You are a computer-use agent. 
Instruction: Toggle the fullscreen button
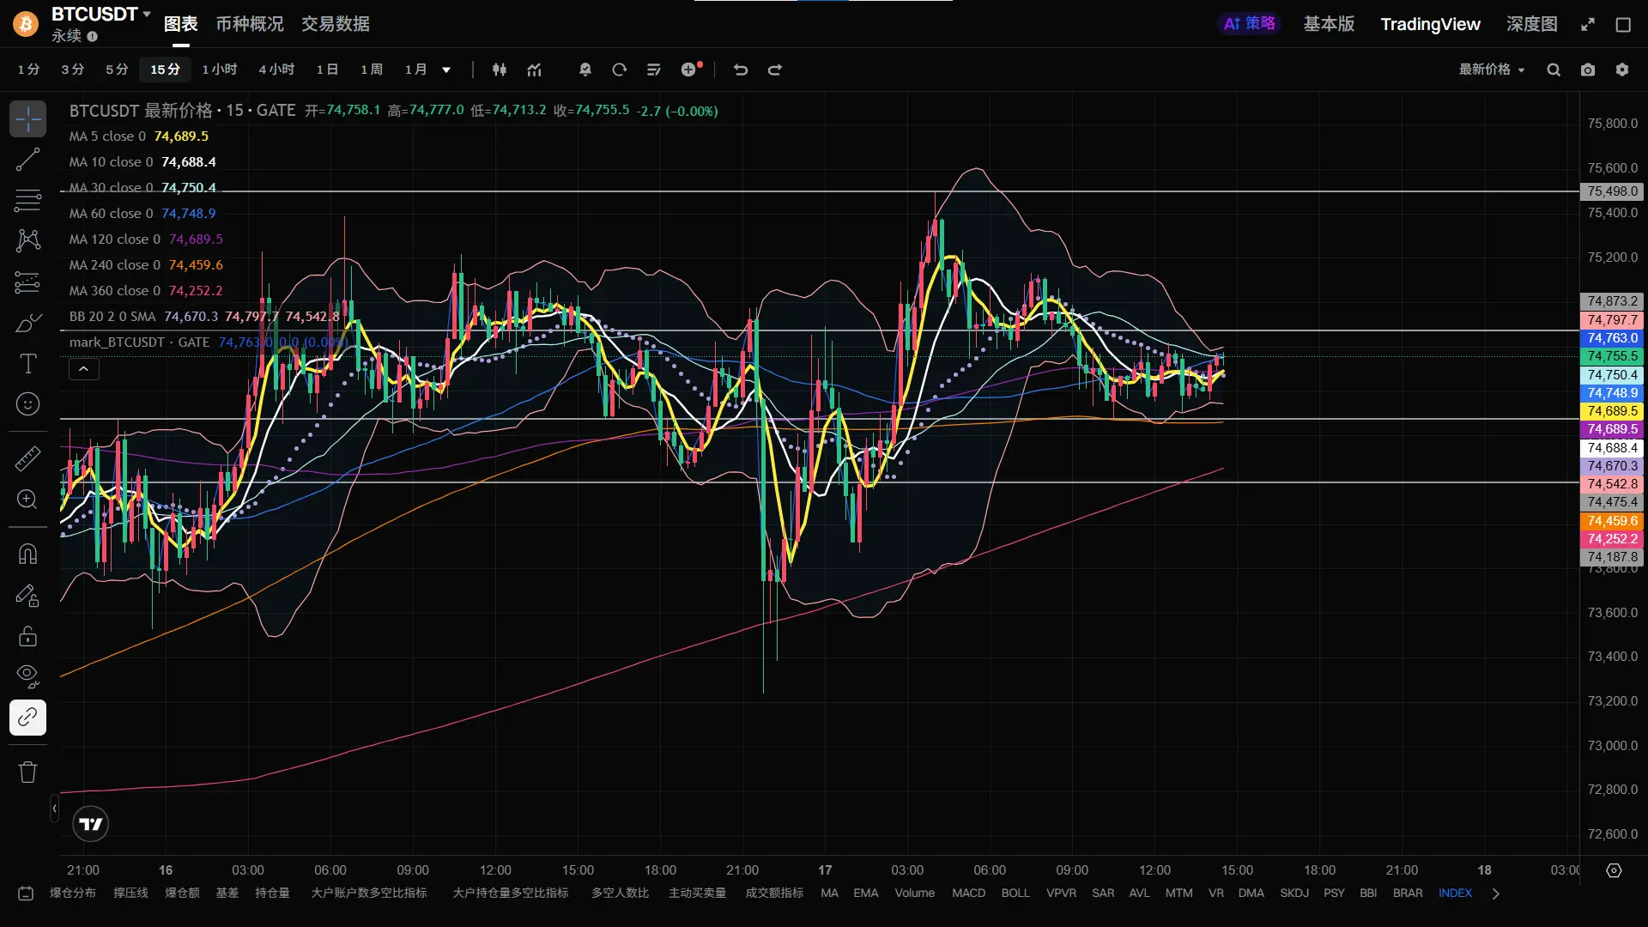(x=1588, y=24)
